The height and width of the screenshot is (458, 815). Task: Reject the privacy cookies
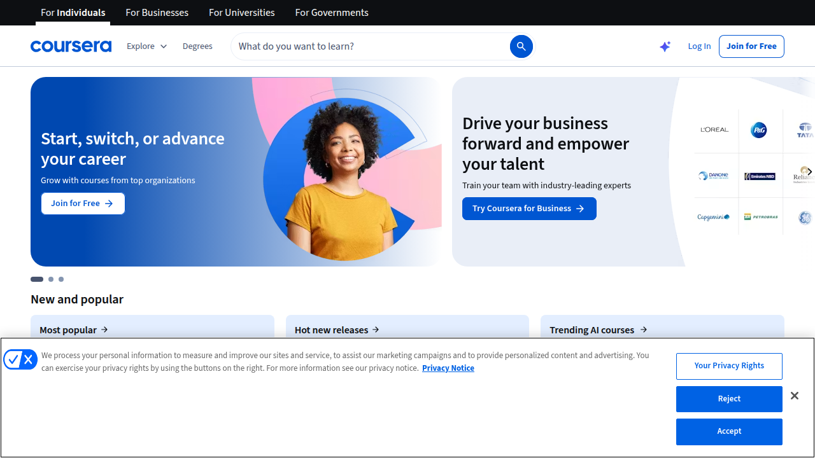[729, 399]
